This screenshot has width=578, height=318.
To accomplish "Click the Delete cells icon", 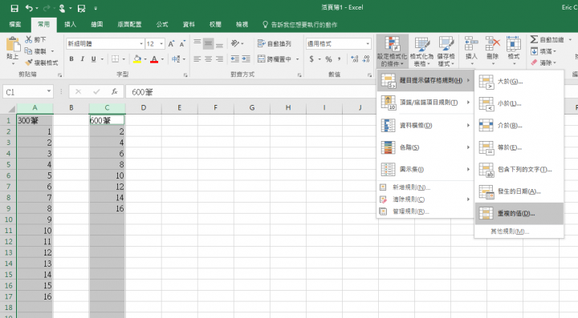I will point(492,44).
